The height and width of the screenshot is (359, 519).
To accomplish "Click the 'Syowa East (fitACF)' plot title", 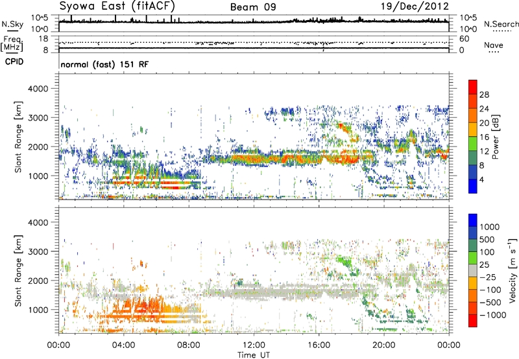I will [x=117, y=6].
